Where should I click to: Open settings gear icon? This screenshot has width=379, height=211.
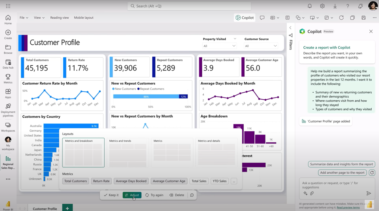[x=322, y=6]
